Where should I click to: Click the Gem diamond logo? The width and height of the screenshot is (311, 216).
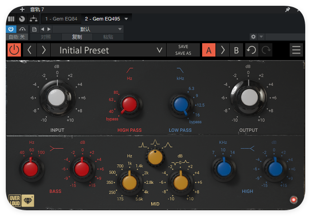(x=28, y=201)
